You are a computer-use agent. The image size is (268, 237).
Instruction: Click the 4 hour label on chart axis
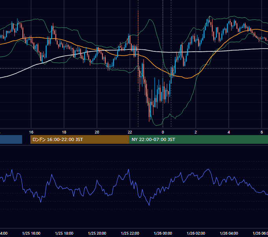pos(229,132)
